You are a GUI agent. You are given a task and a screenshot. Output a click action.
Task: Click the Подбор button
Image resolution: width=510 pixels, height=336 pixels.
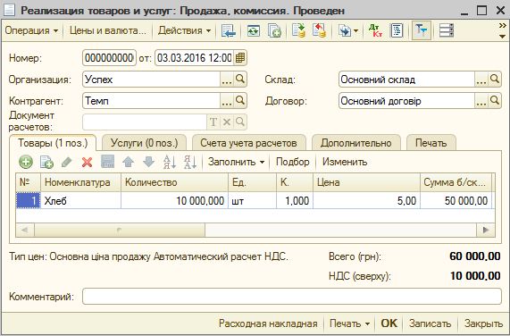292,162
